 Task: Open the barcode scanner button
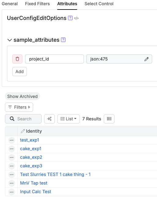tap(109, 119)
